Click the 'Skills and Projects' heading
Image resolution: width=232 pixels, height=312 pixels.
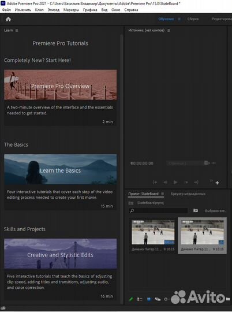[25, 229]
